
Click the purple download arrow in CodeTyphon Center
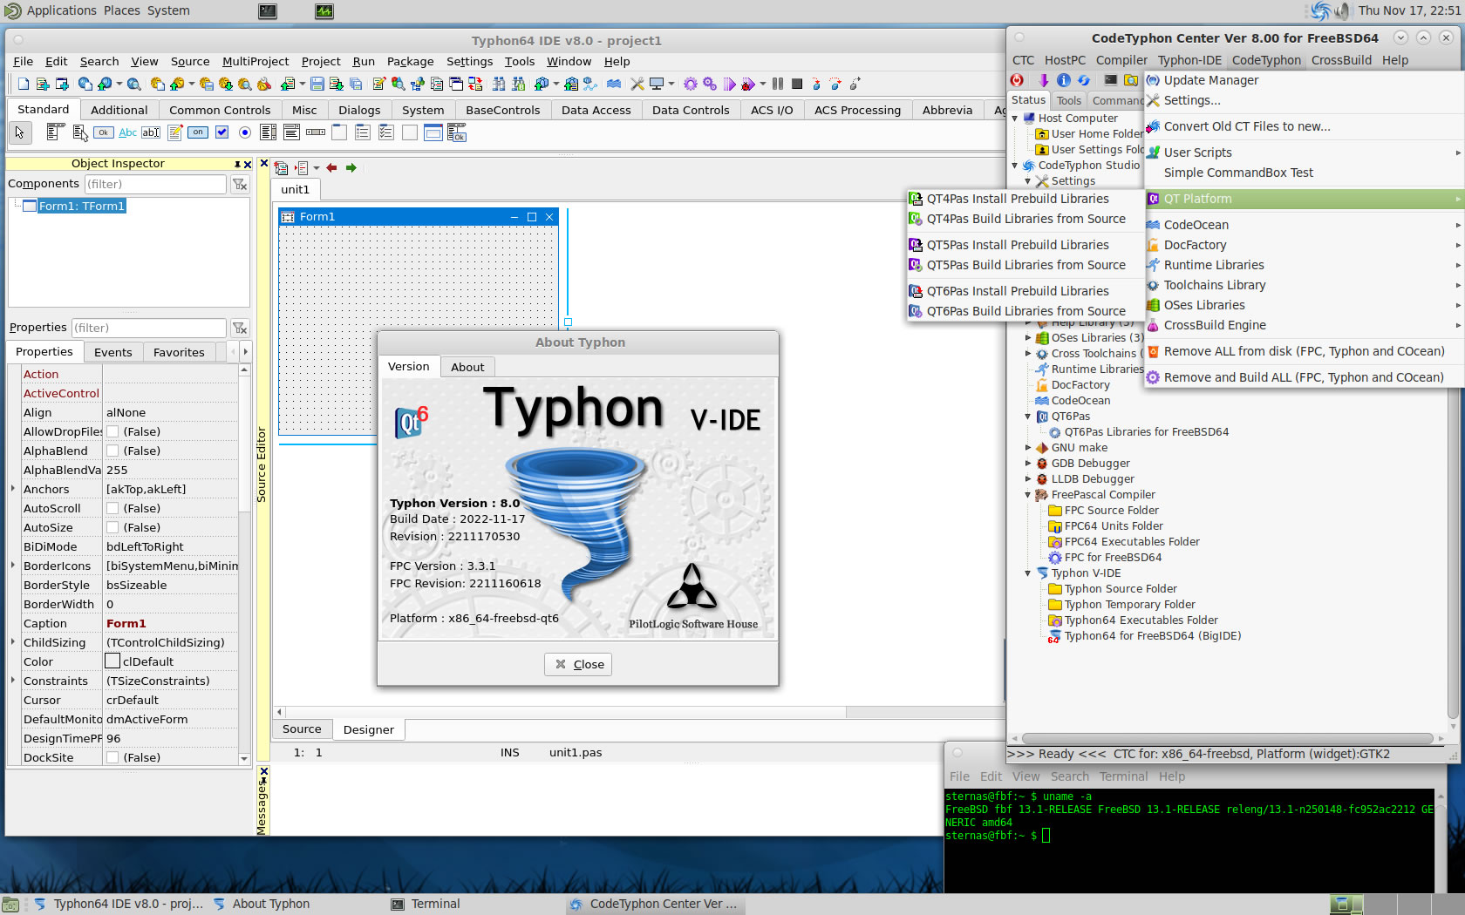[x=1043, y=80]
